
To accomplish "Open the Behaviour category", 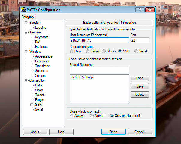I will (x=42, y=61).
